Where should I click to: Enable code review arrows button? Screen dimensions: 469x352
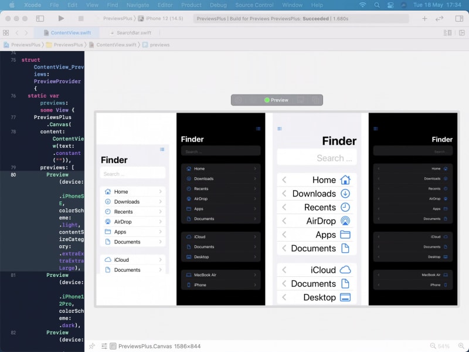click(x=439, y=19)
